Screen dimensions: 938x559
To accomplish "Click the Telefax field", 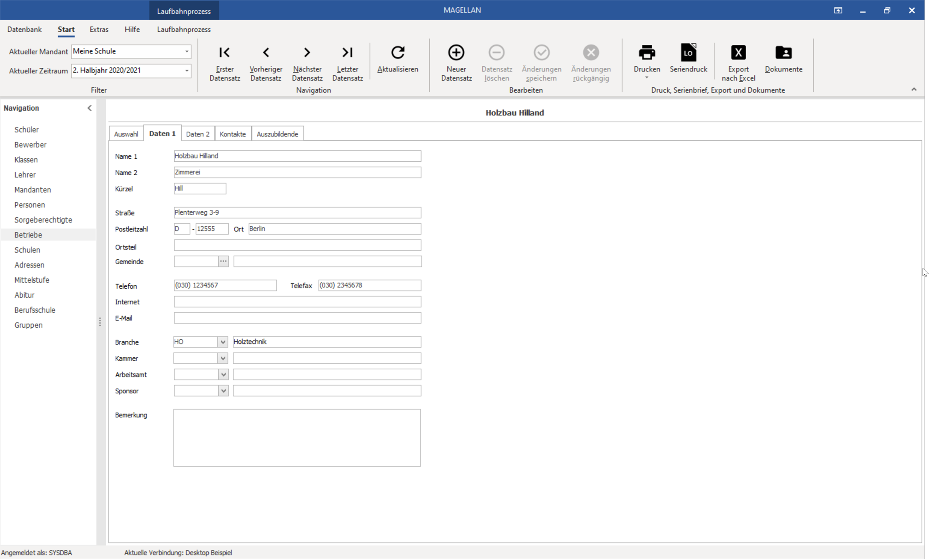I will pyautogui.click(x=370, y=286).
